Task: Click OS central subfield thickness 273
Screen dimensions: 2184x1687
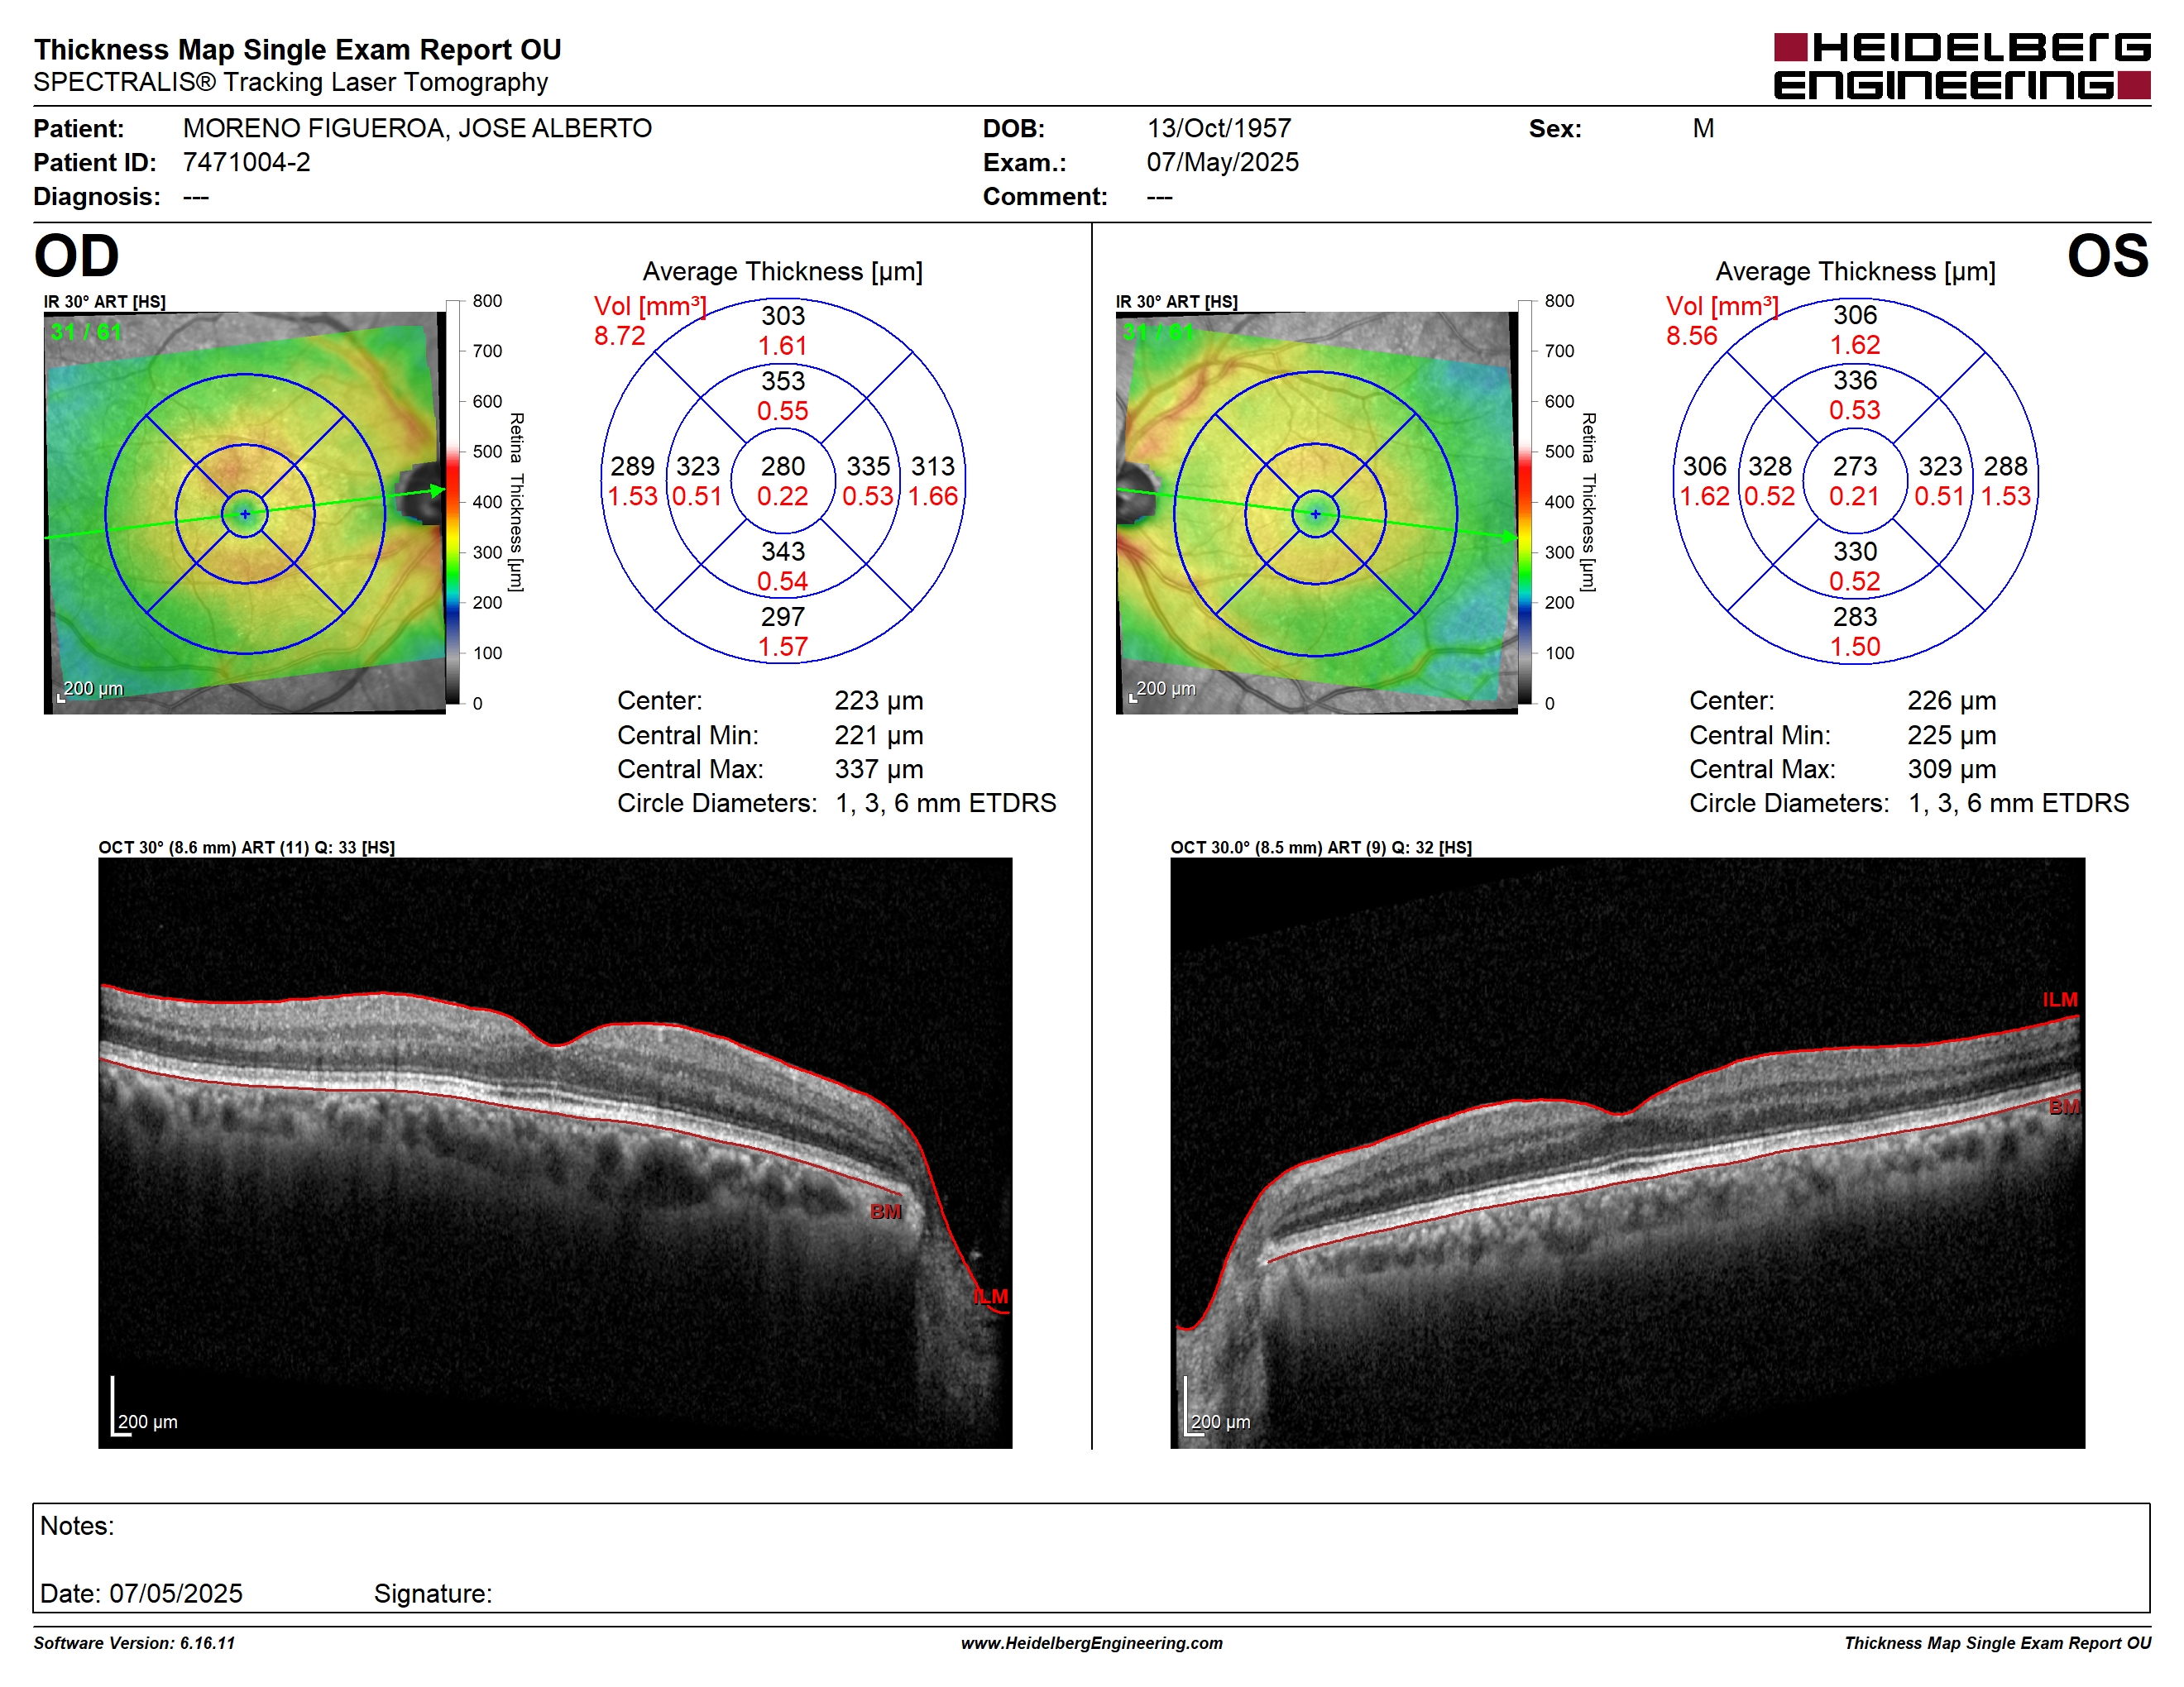Action: pos(1854,466)
